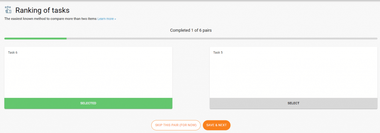The image size is (380, 133).
Task: Click the white body of Task 5 card
Action: [294, 75]
